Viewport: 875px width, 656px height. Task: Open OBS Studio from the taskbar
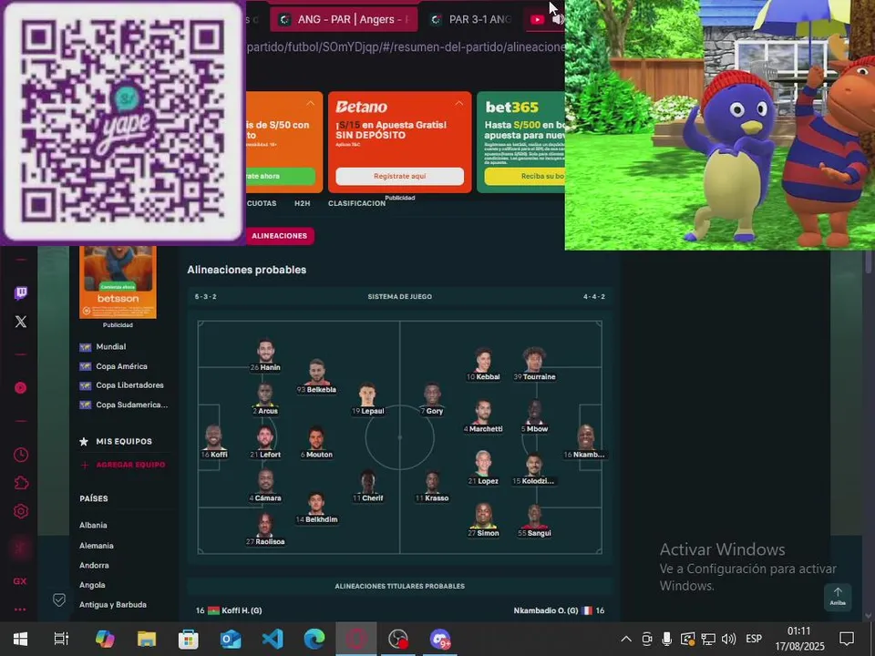[x=398, y=639]
